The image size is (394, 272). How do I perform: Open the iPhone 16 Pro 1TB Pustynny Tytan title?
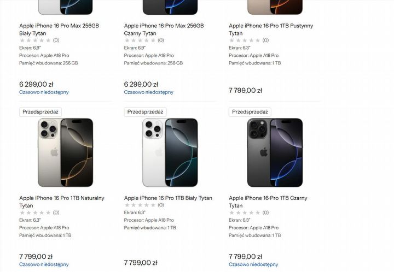270,26
